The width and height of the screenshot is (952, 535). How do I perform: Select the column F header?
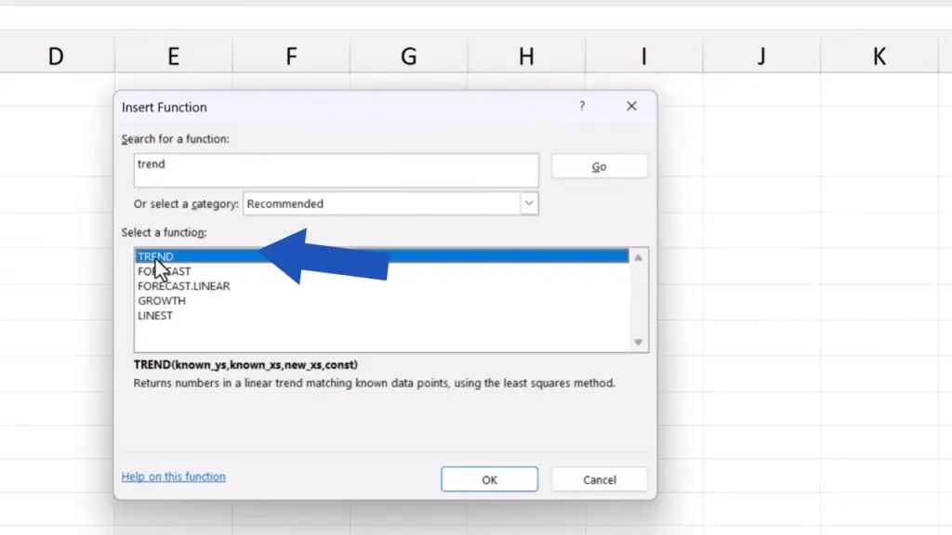click(291, 57)
